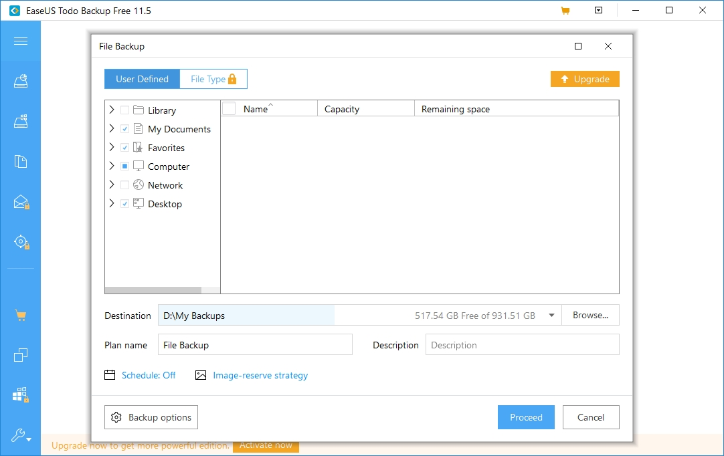Click the Activate now button
The width and height of the screenshot is (724, 456).
click(266, 445)
